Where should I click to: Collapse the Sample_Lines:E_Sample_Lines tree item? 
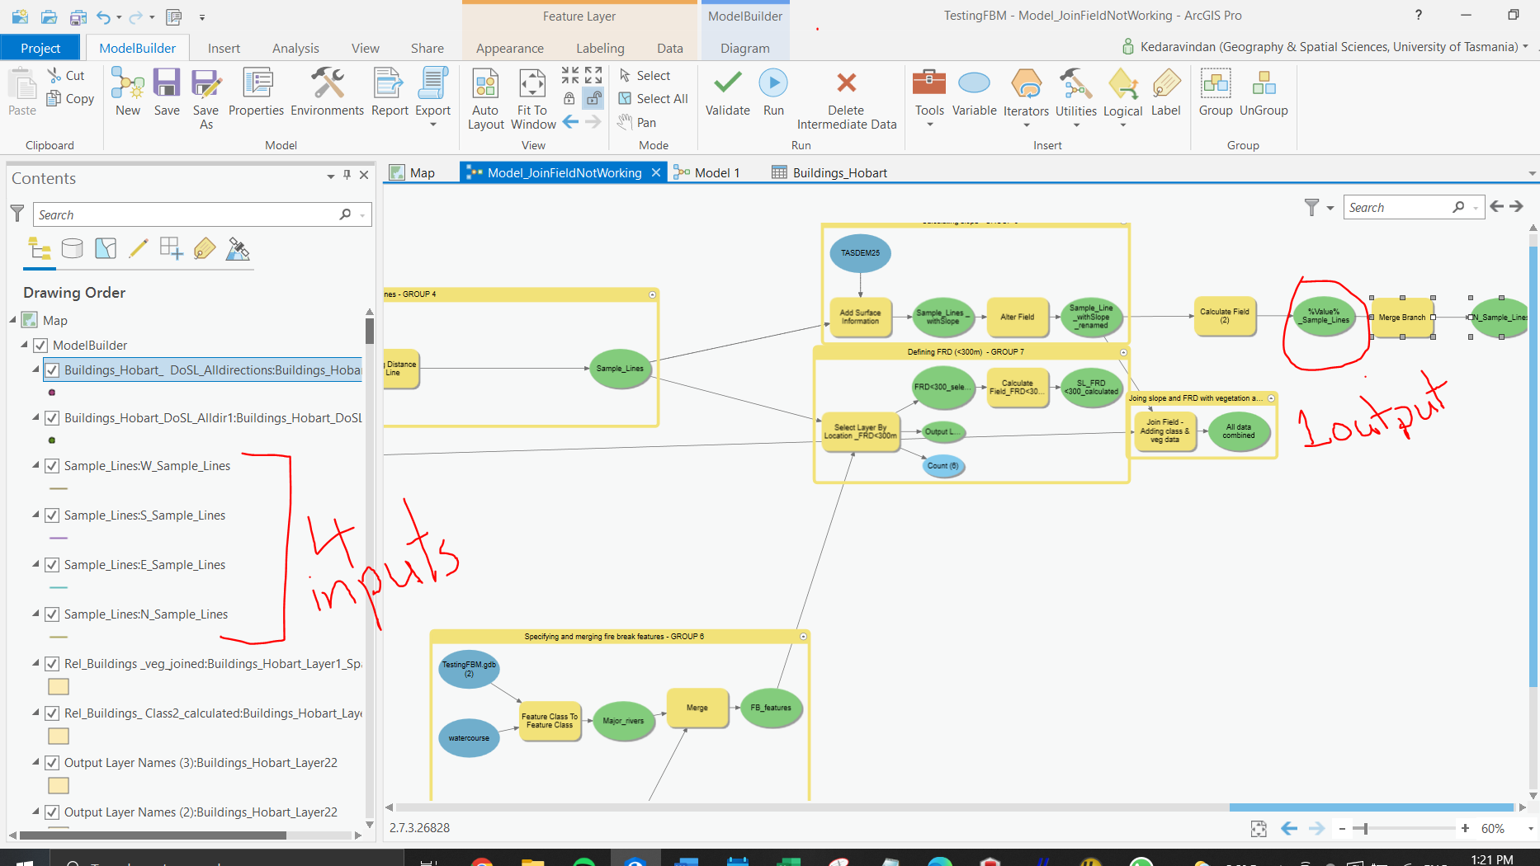(x=35, y=565)
